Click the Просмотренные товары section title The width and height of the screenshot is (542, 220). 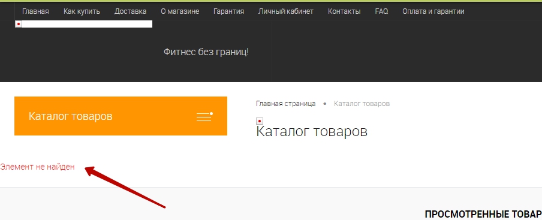click(x=483, y=214)
